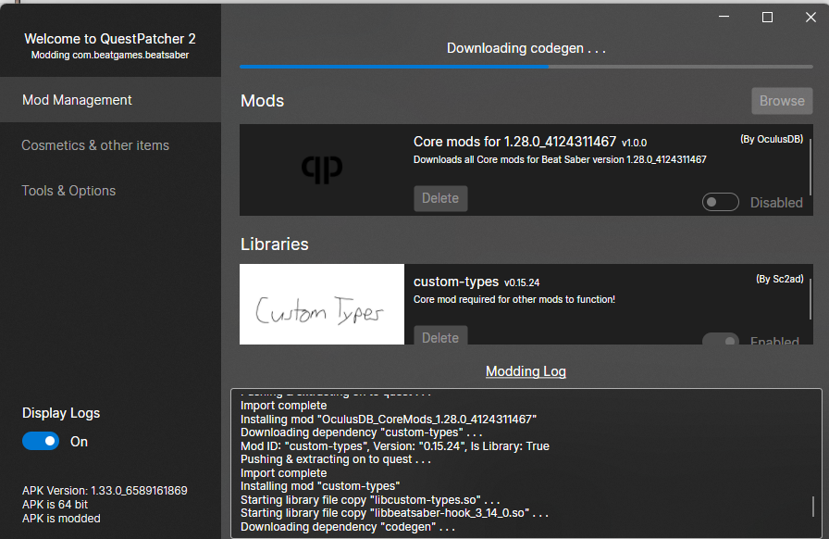The height and width of the screenshot is (539, 829).
Task: Click the Browse button for mods
Action: [x=782, y=101]
